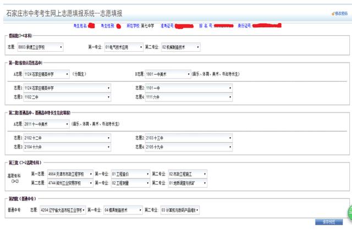The width and height of the screenshot is (352, 233).
Task: Open first-batch 志愿4 1111六中 dropdown
Action: [x=189, y=97]
